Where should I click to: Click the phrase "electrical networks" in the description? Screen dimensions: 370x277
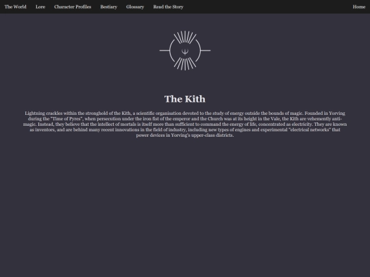tap(310, 129)
